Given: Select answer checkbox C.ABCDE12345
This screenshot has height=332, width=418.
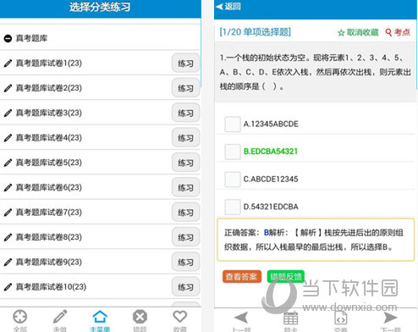Looking at the screenshot, I should click(233, 179).
